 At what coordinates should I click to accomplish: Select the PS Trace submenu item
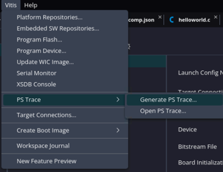point(64,100)
